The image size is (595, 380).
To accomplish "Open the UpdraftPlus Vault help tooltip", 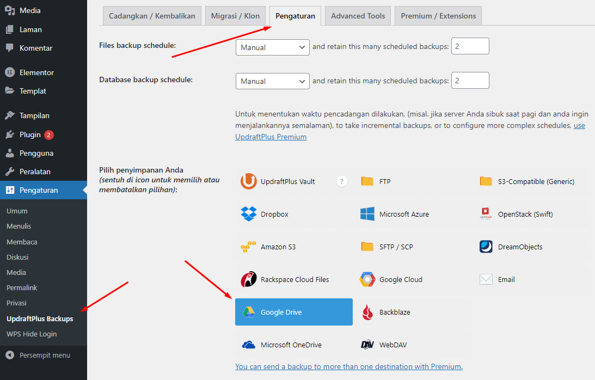I will click(x=342, y=181).
